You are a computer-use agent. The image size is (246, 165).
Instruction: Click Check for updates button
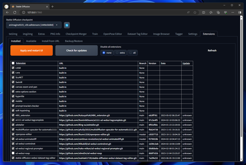coord(77,50)
